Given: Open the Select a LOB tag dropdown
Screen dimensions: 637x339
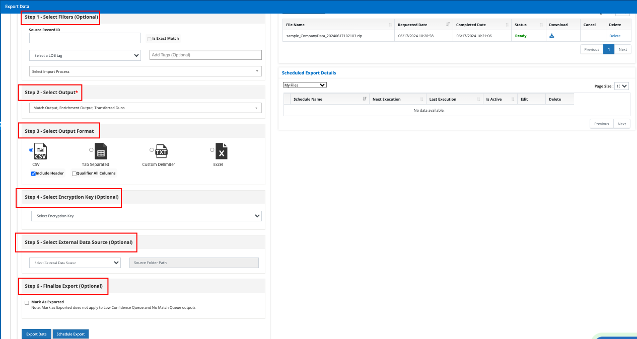Looking at the screenshot, I should [85, 55].
